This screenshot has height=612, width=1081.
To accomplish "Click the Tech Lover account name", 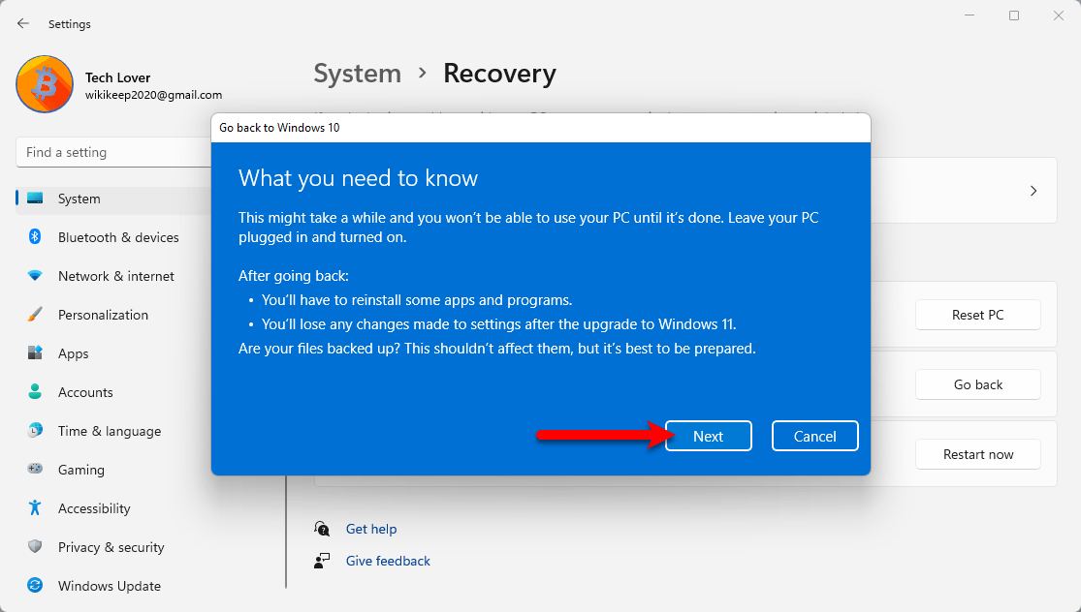I will point(118,77).
